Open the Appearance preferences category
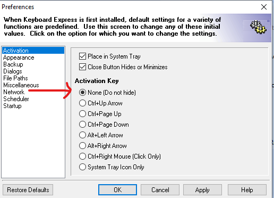This screenshot has height=198, width=274. pyautogui.click(x=19, y=57)
